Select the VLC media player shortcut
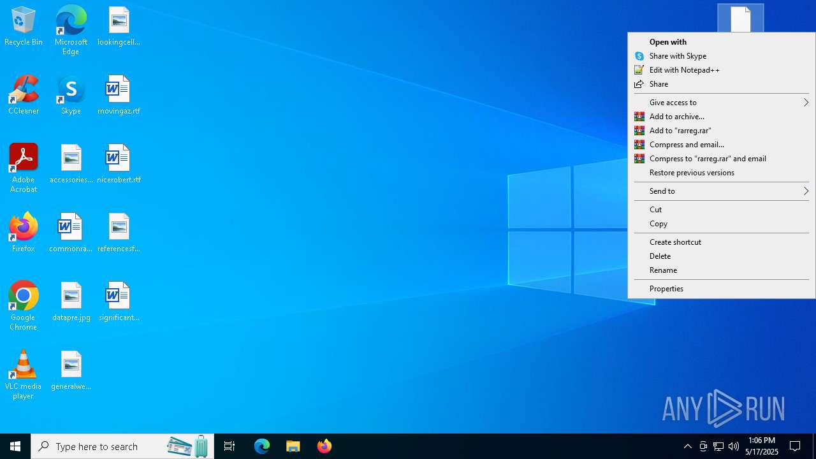 (x=24, y=375)
